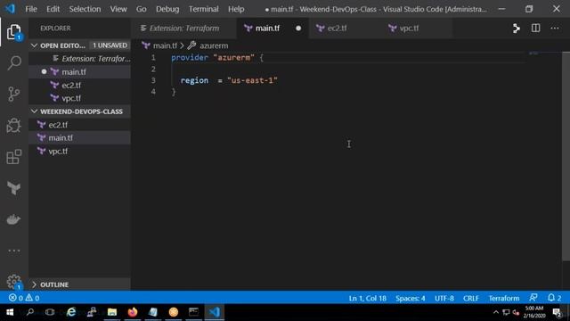Change line ending via CRLF
The height and width of the screenshot is (321, 570).
[x=471, y=298]
